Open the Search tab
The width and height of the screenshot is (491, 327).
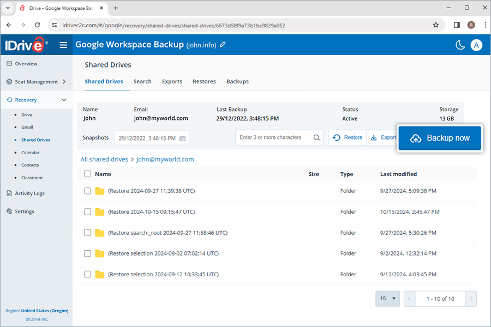coord(142,81)
